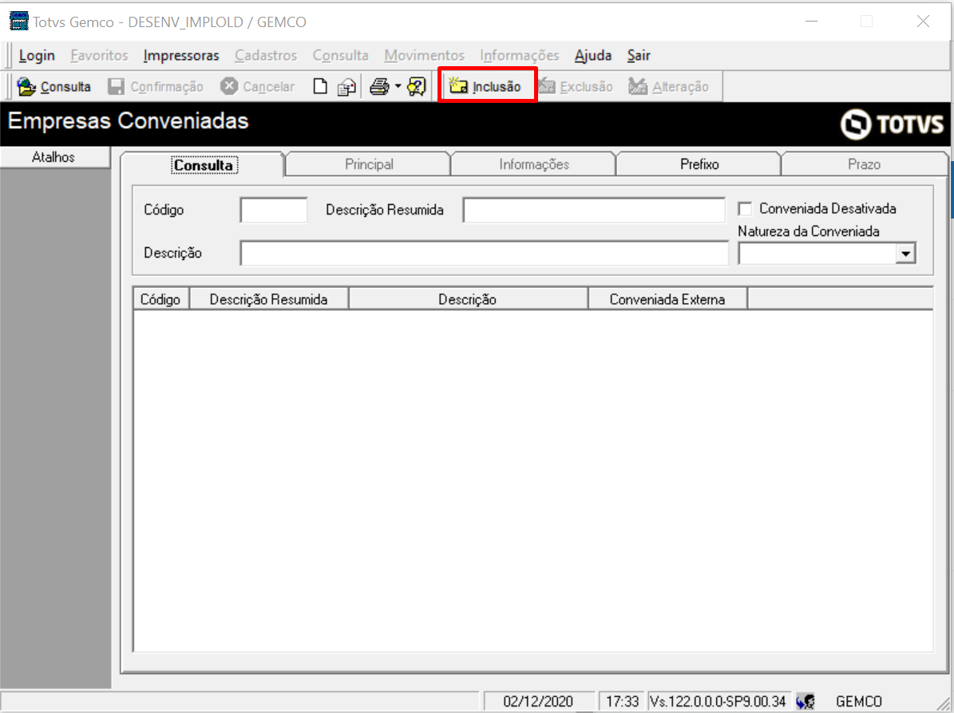Click the printer icon in toolbar
This screenshot has width=954, height=713.
[379, 86]
